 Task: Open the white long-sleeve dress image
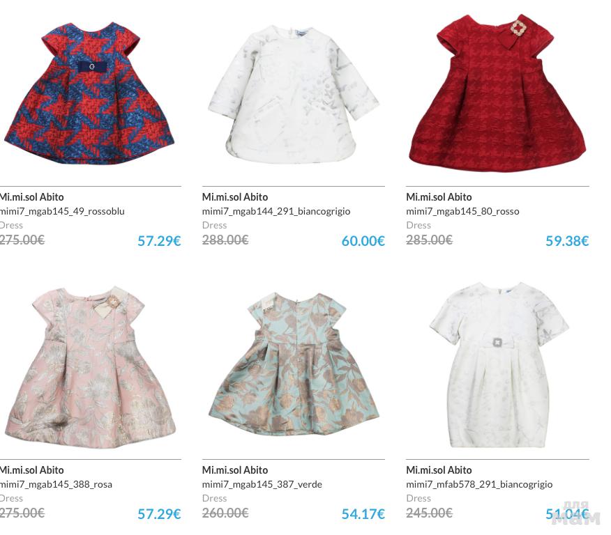[293, 94]
